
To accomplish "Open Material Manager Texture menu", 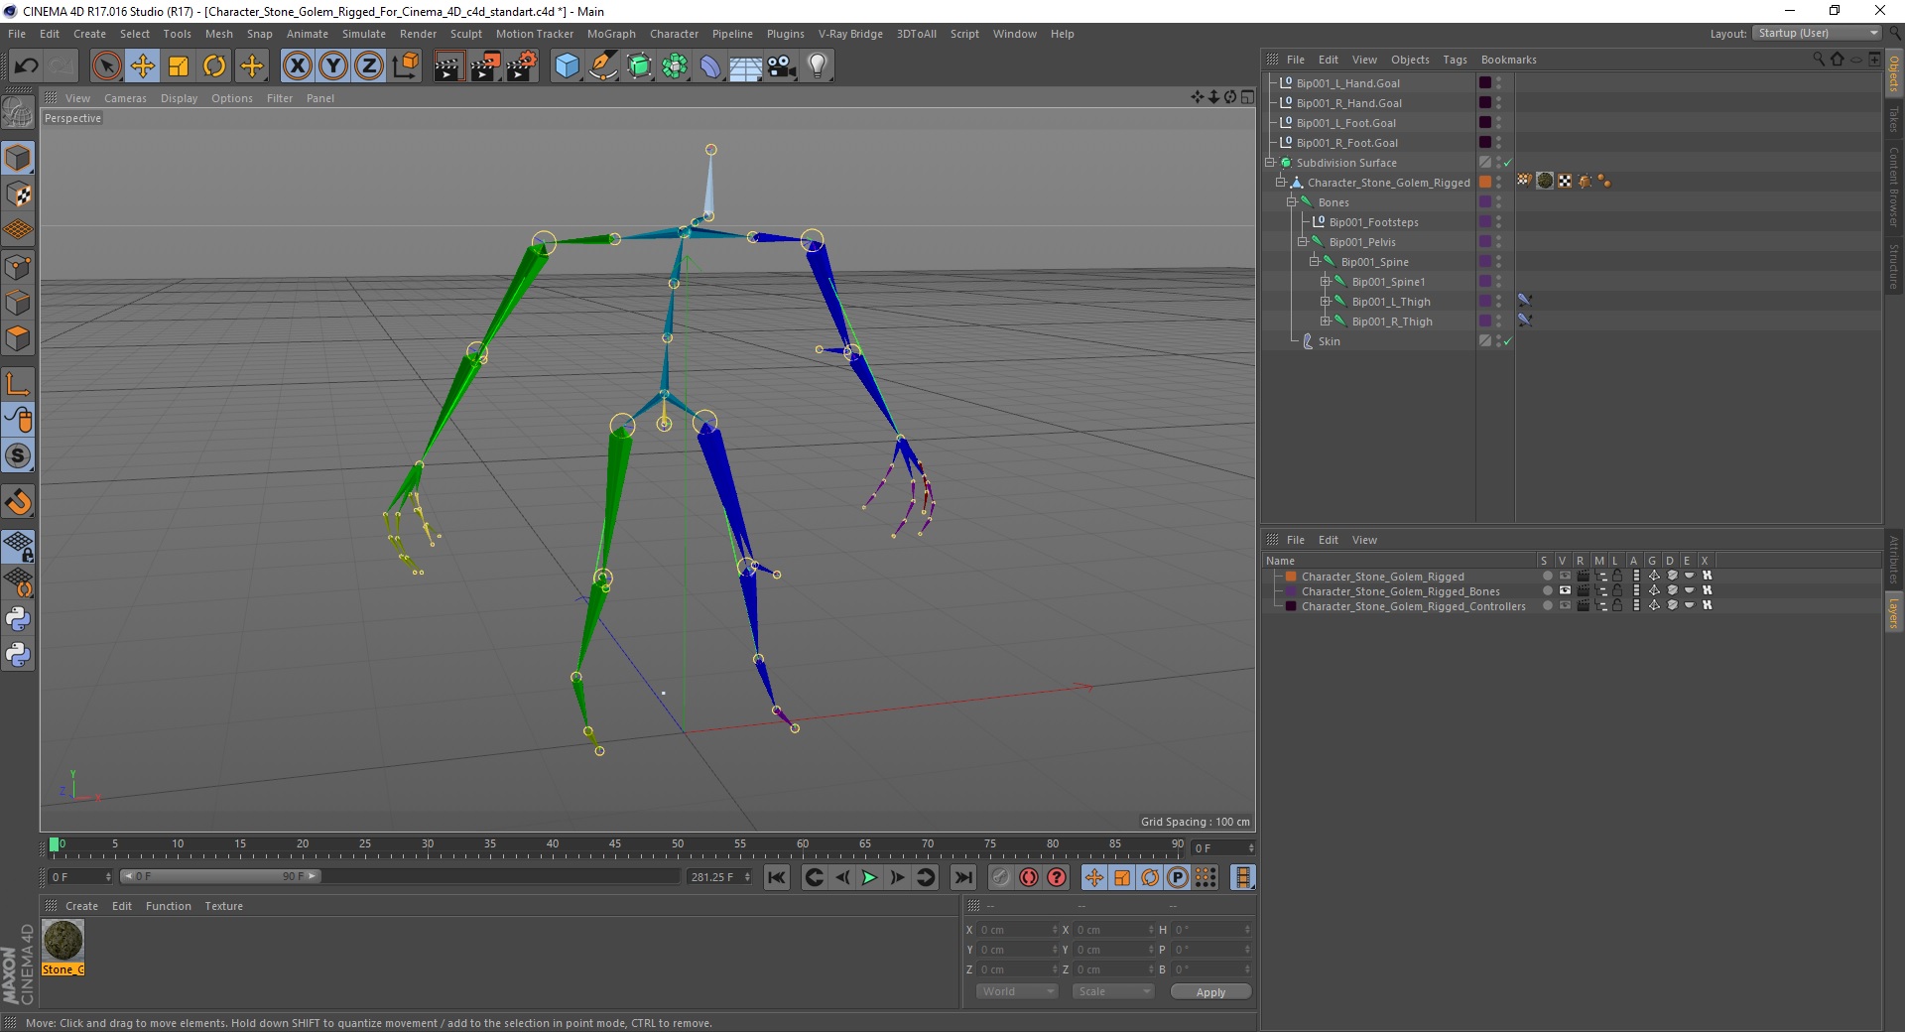I will (x=224, y=906).
